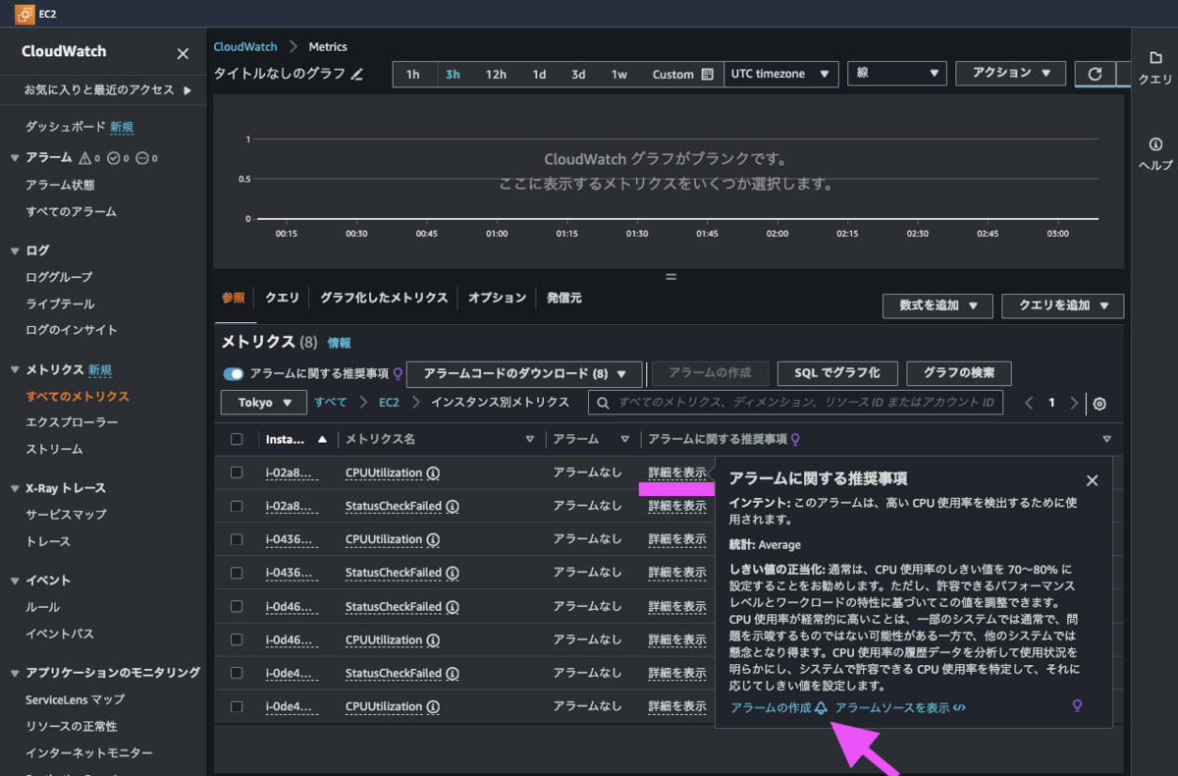
Task: Select checkbox for the i-0436 StatusCheckFailed row
Action: [236, 573]
